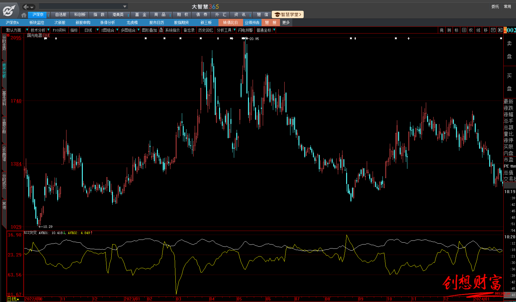Click the F10资料 toolbar button

tap(59, 30)
